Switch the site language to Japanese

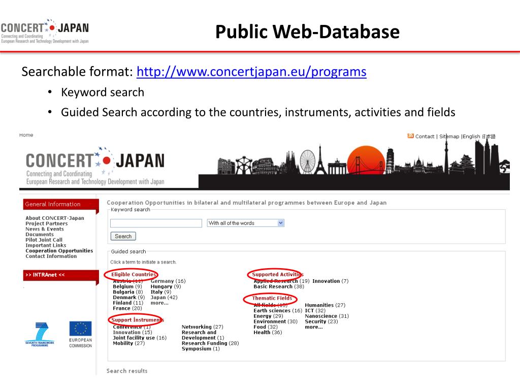tap(489, 136)
